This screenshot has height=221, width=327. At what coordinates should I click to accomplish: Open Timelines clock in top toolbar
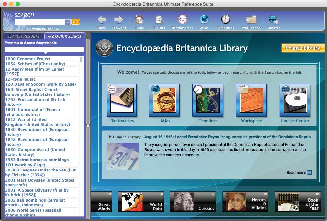coord(225,22)
